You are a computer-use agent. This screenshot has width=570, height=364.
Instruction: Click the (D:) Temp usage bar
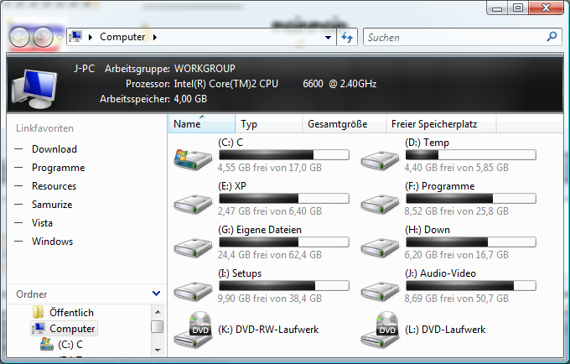tap(471, 155)
